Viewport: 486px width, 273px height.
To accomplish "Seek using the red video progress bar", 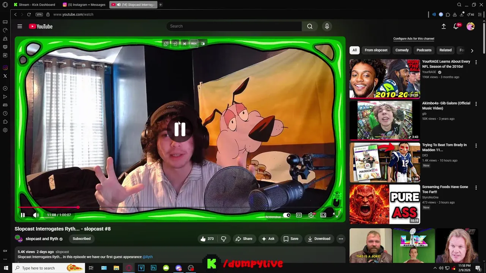I will tap(178, 207).
